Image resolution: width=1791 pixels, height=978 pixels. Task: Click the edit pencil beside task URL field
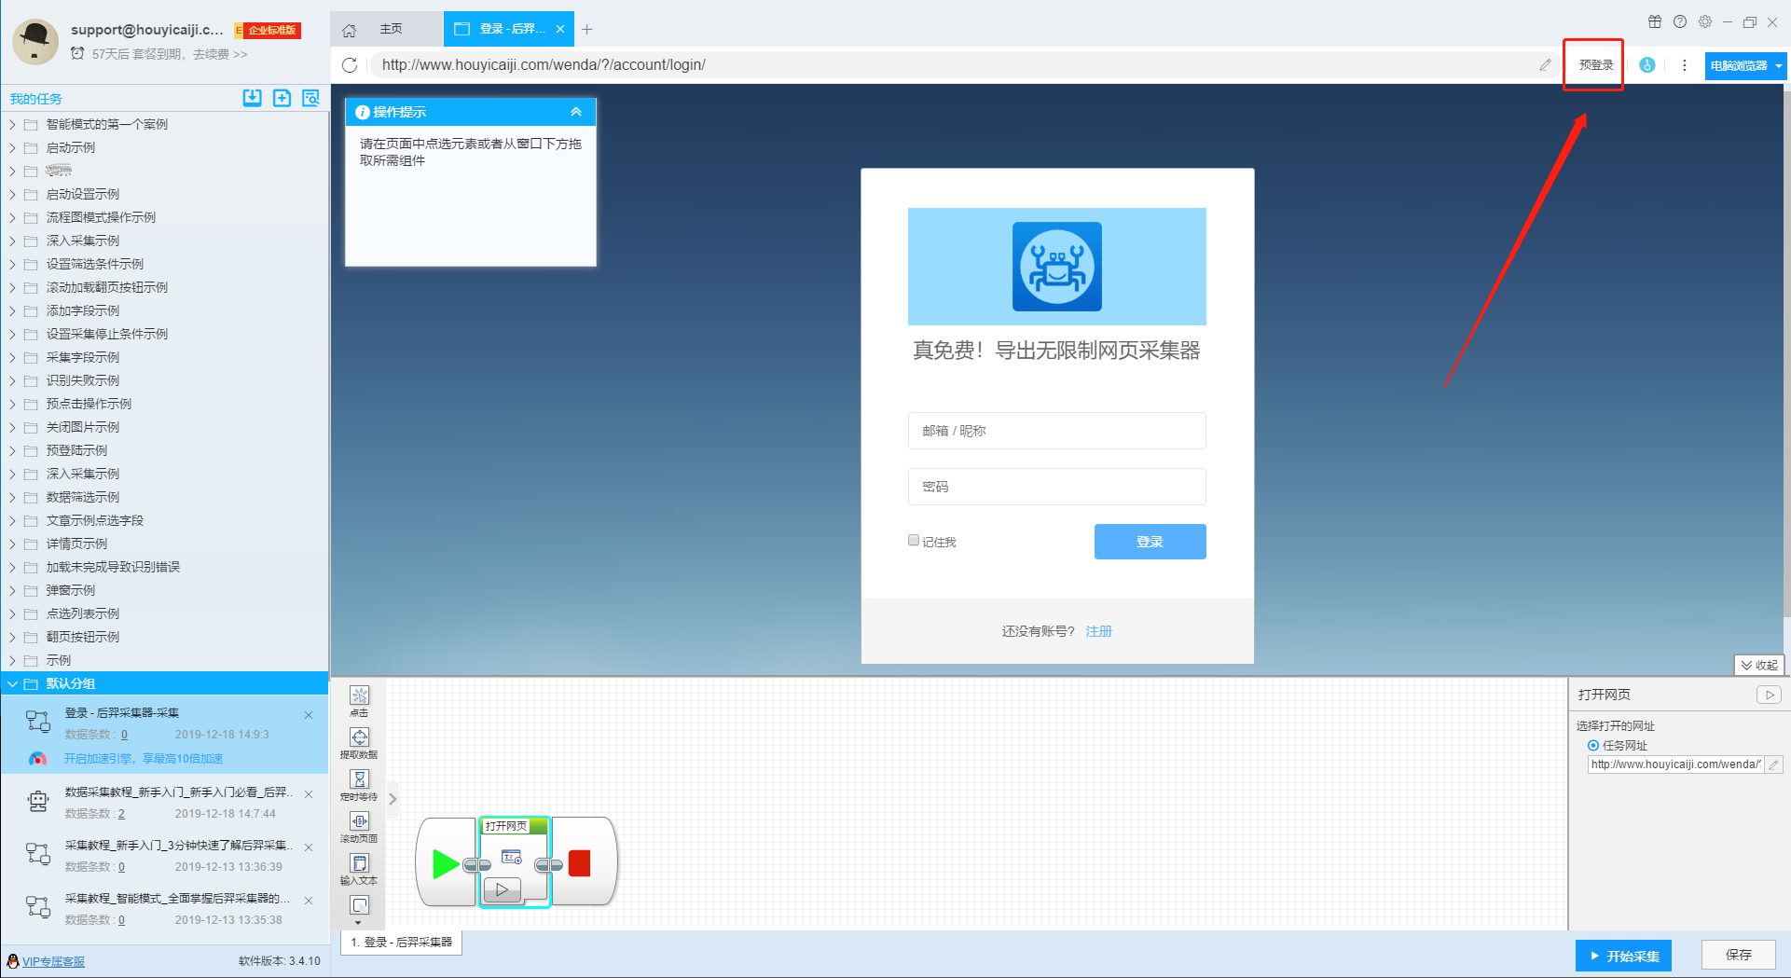tap(1774, 764)
